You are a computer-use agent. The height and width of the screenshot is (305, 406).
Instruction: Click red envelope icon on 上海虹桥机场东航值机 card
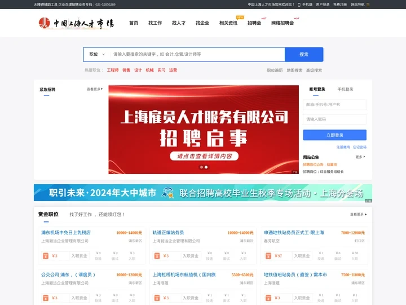[157, 298]
